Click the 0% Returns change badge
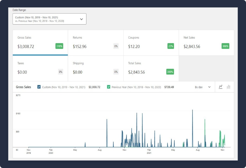This screenshot has width=246, height=168. point(116,46)
